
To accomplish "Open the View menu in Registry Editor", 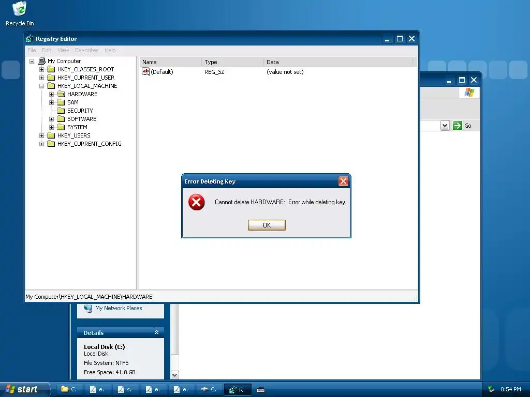I will point(63,50).
